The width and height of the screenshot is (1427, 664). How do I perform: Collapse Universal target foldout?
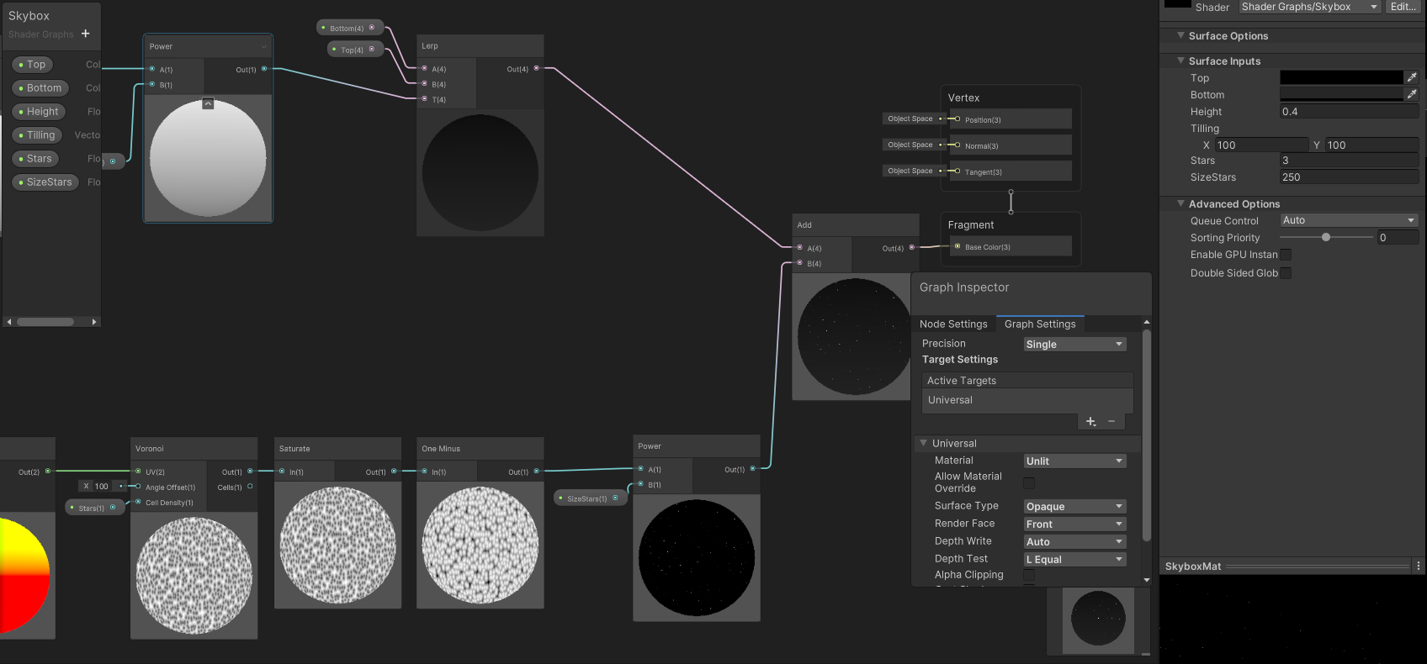coord(924,443)
